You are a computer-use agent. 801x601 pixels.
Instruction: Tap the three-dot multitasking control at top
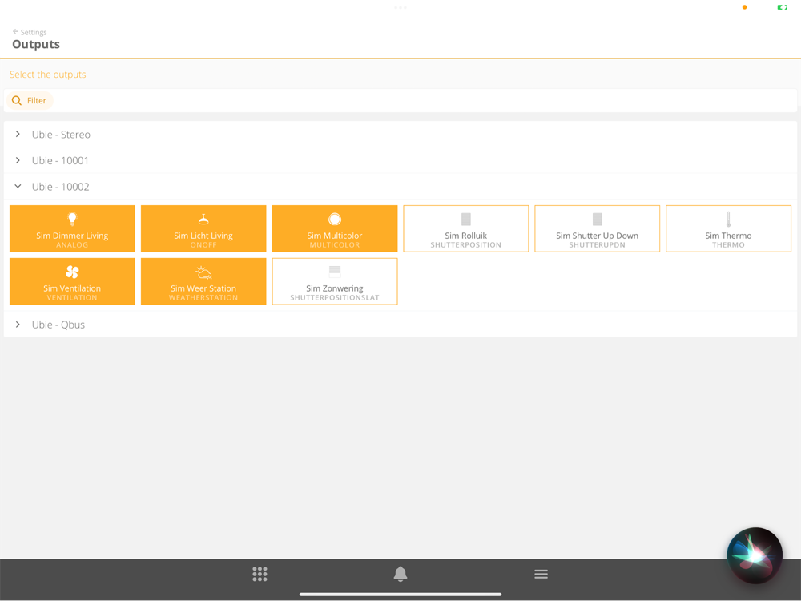[400, 7]
